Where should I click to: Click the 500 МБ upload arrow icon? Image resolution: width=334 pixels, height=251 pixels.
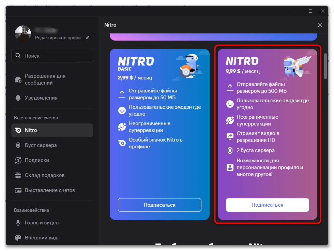tap(230, 88)
